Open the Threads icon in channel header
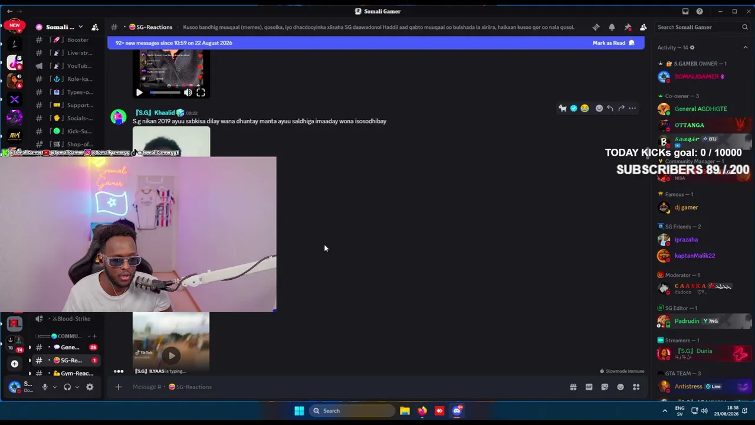Viewport: 755px width, 425px height. (x=596, y=27)
